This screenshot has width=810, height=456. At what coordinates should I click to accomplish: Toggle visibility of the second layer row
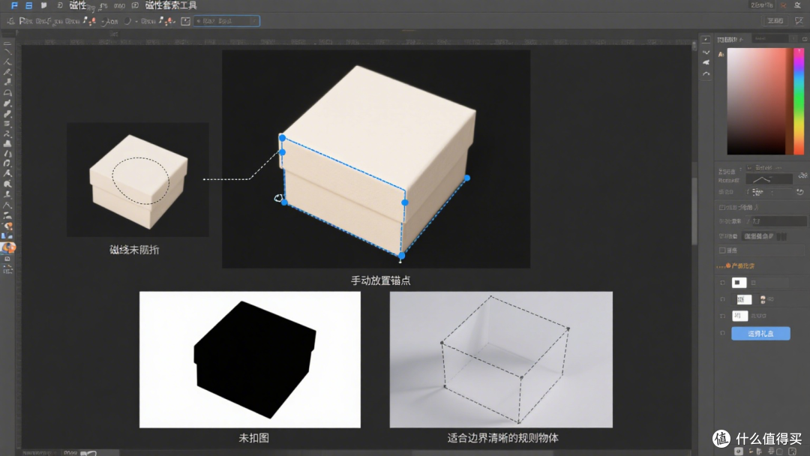click(x=722, y=299)
